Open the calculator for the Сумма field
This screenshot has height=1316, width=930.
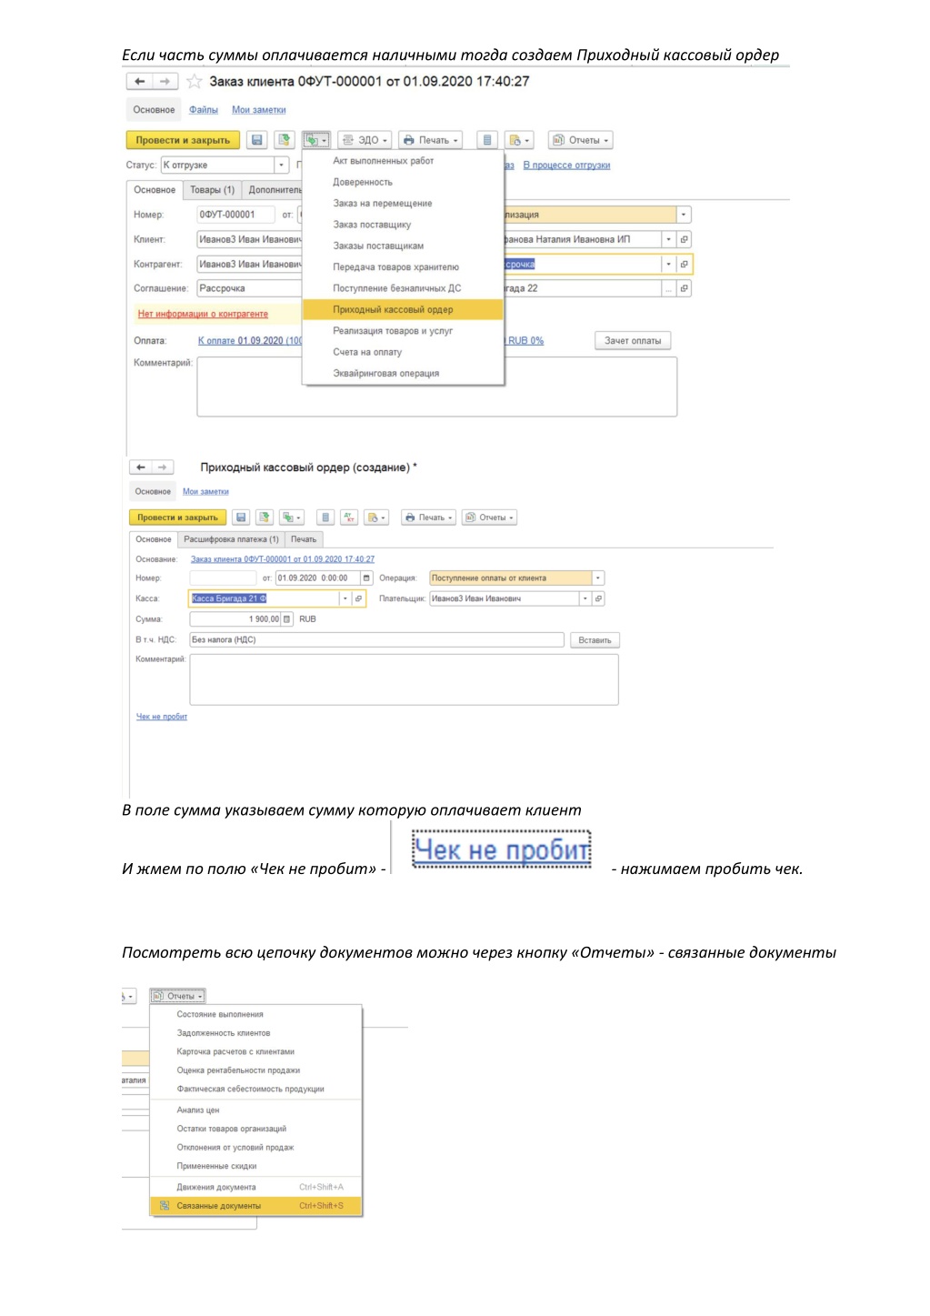pyautogui.click(x=287, y=619)
